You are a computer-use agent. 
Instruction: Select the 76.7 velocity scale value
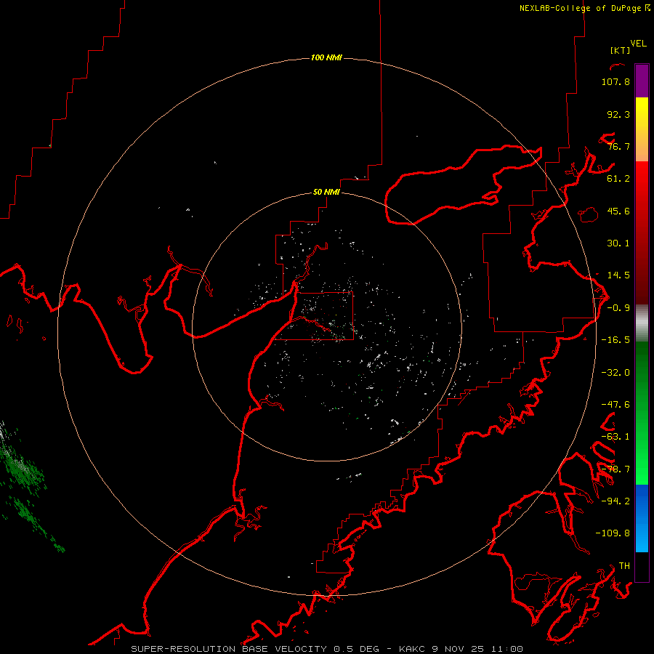coord(618,146)
